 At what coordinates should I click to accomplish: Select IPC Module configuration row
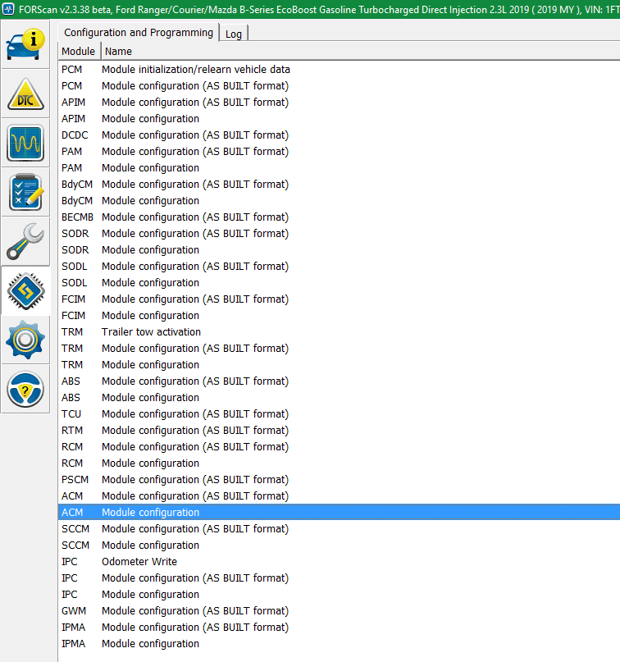pyautogui.click(x=339, y=595)
